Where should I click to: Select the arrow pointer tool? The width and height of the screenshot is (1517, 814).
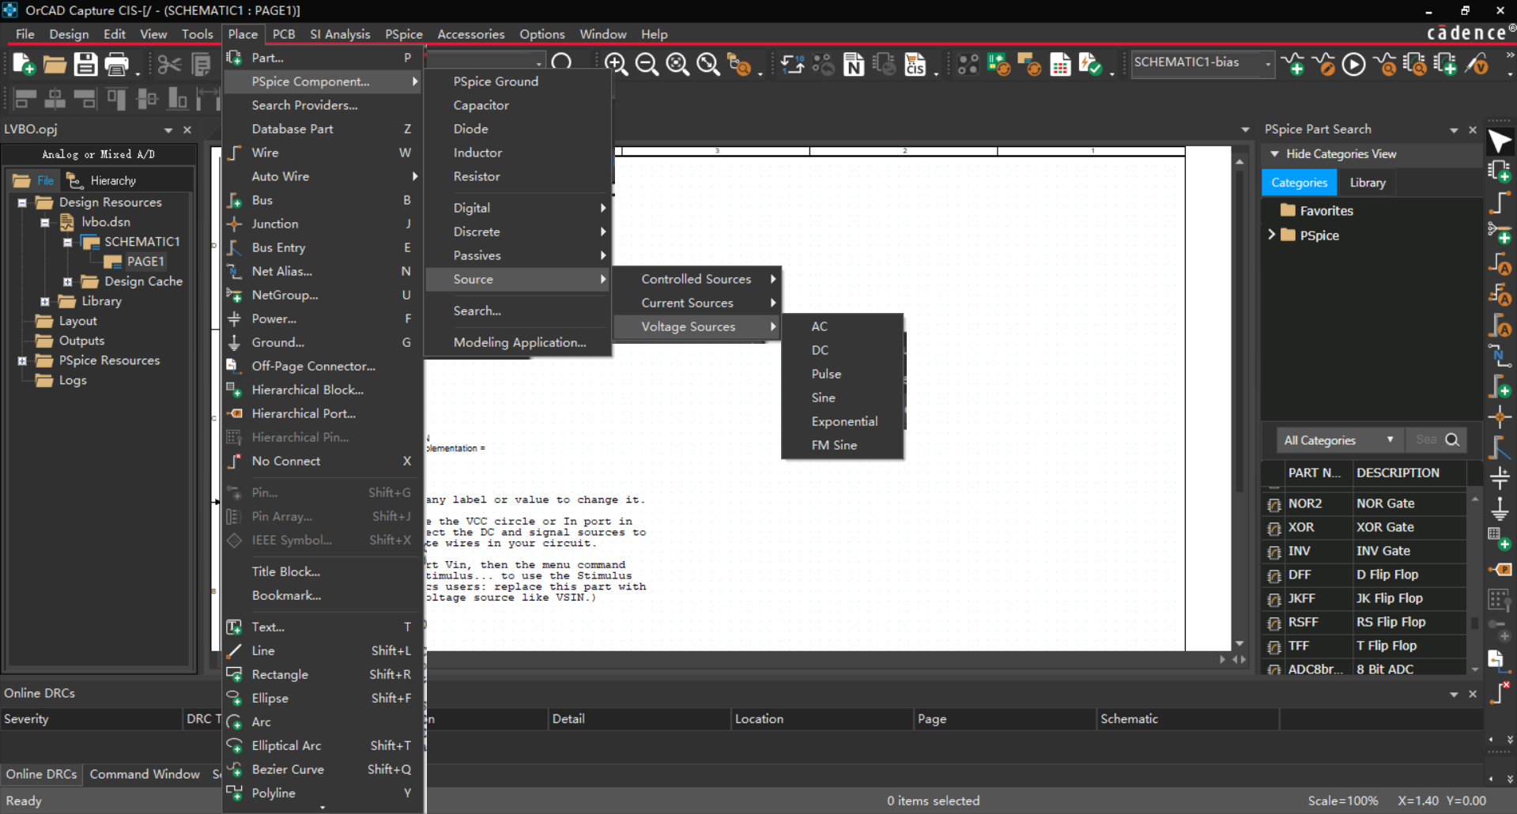1500,141
